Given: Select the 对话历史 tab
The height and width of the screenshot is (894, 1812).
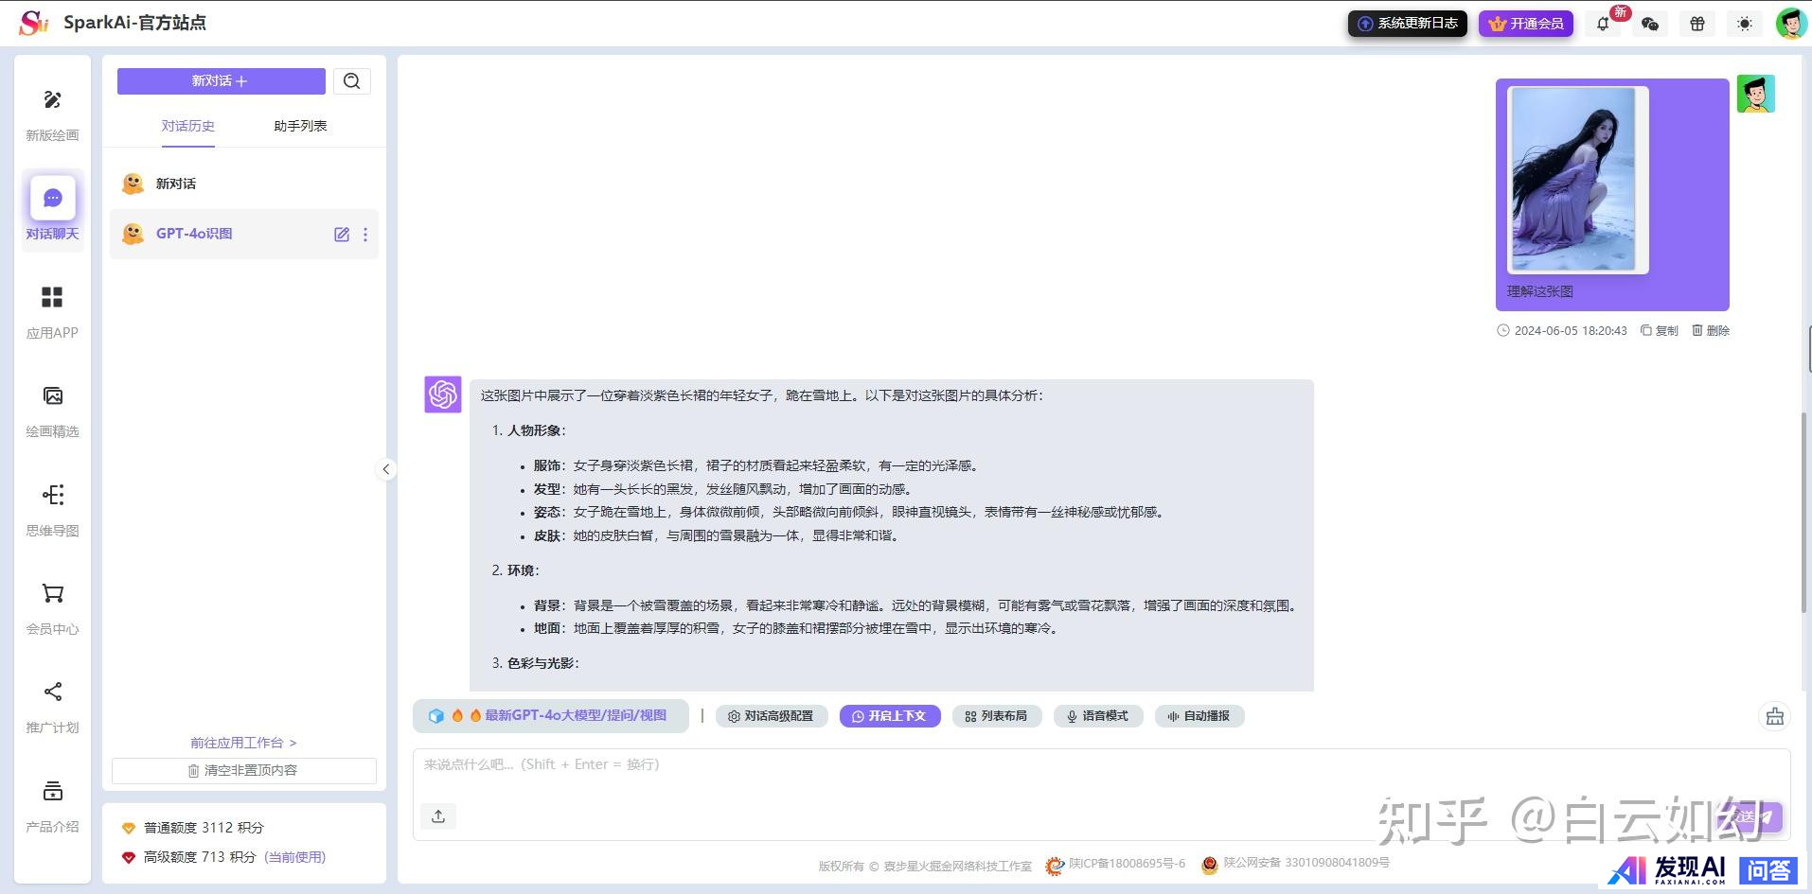Looking at the screenshot, I should 187,126.
